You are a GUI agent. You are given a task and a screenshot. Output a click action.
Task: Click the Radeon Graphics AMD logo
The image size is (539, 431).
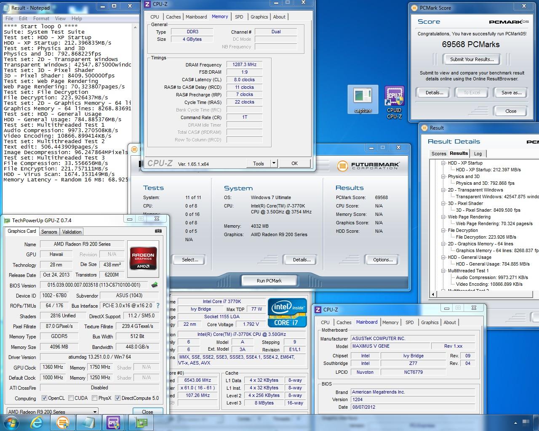pyautogui.click(x=144, y=258)
